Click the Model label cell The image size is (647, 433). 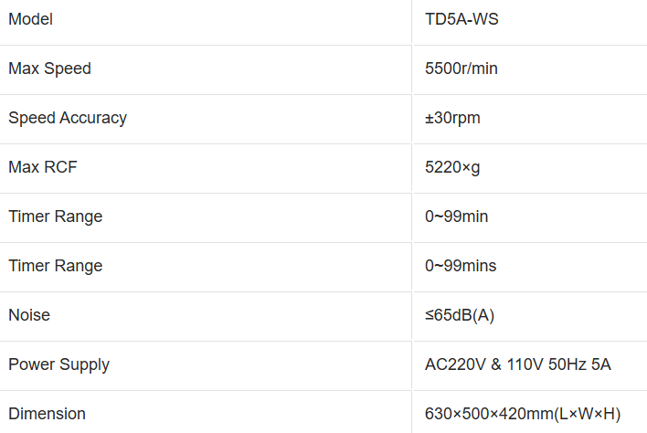pos(30,19)
